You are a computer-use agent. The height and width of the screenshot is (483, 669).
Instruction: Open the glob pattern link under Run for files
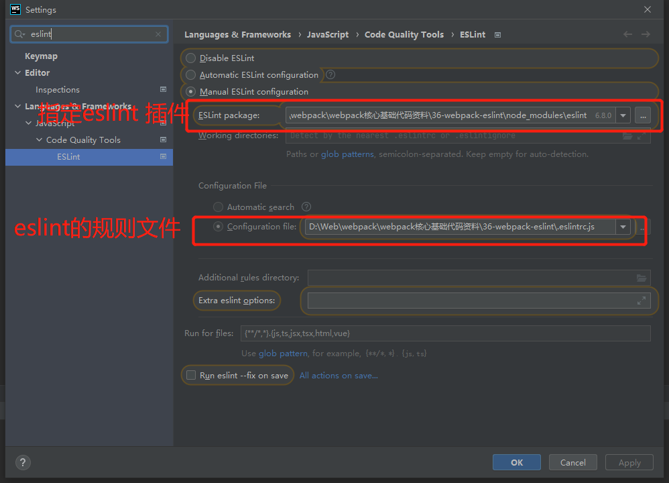click(283, 353)
